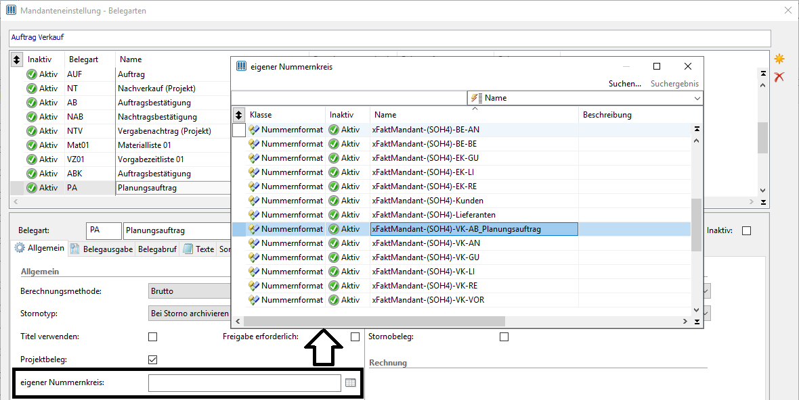The width and height of the screenshot is (799, 400).
Task: Tick the row checkbox of the BE-AN entry
Action: pos(238,130)
